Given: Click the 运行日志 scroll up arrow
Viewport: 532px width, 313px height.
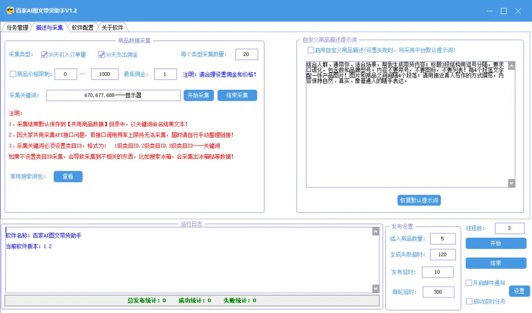Looking at the screenshot, I should [376, 232].
